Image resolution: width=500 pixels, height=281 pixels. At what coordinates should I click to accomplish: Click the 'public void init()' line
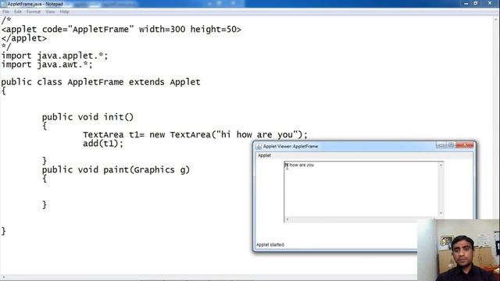87,117
